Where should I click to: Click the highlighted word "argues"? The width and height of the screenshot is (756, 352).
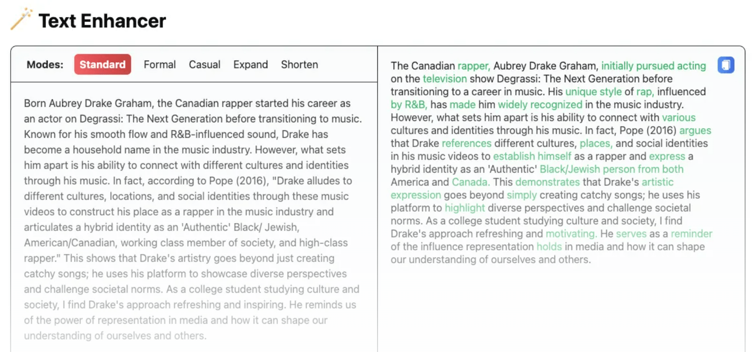(695, 130)
